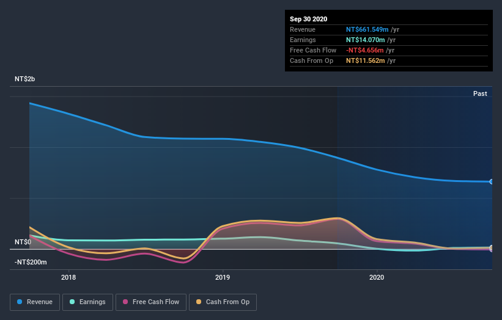Click the -NT$4.656m free cash flow value
The width and height of the screenshot is (502, 320).
coord(364,50)
